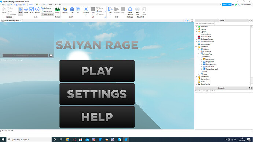This screenshot has width=253, height=142.
Task: Click the Anchor button
Action: tap(100, 14)
